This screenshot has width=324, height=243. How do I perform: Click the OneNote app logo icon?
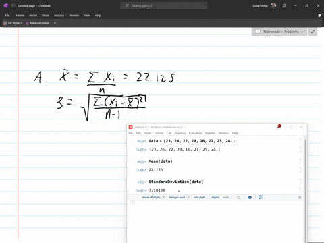[x=6, y=5]
